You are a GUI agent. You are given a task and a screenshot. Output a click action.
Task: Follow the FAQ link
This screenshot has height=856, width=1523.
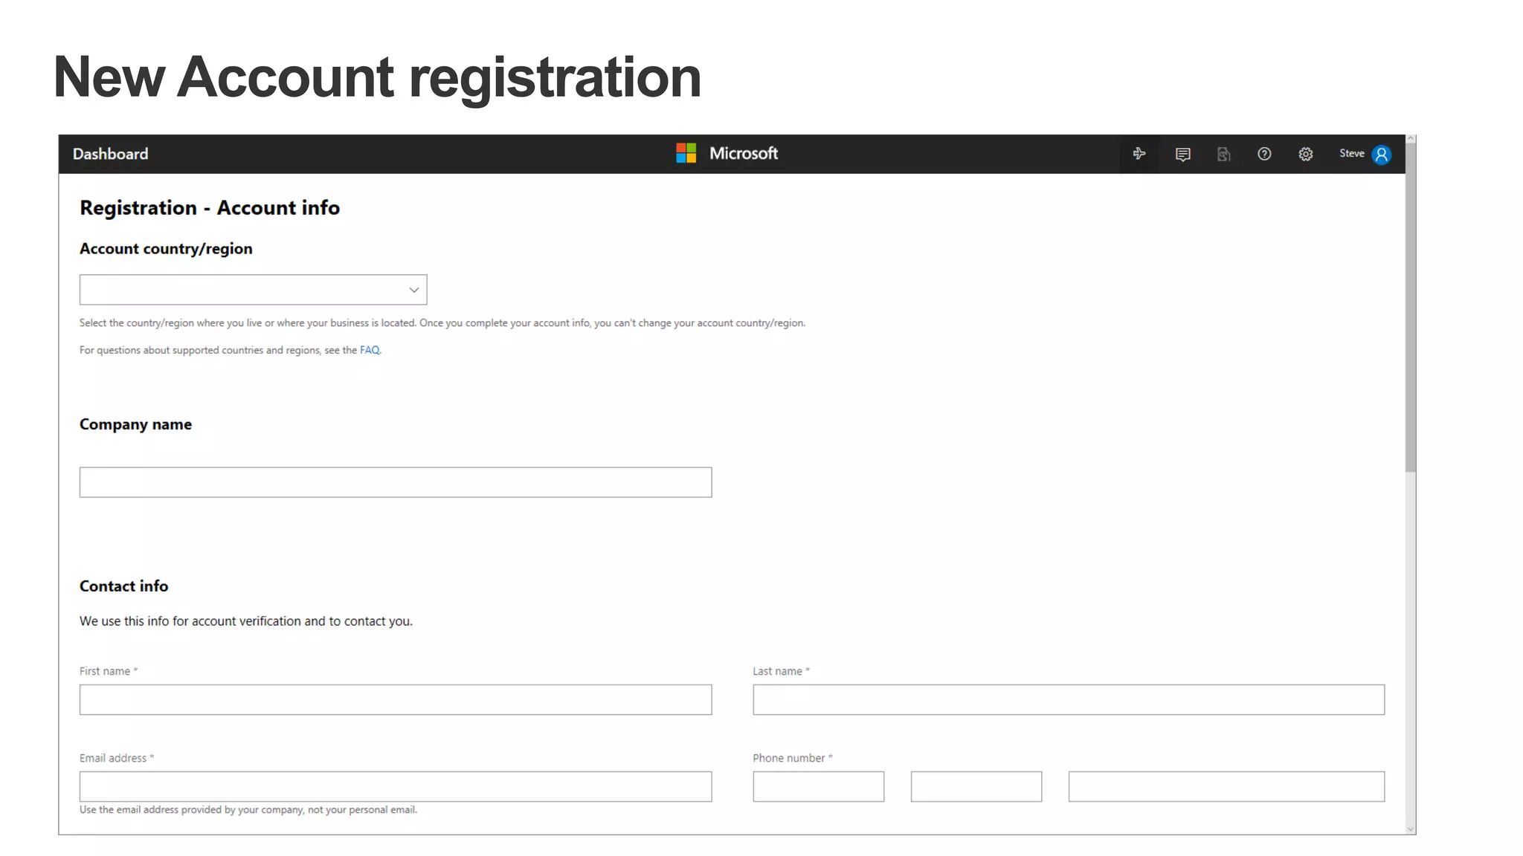(x=370, y=350)
